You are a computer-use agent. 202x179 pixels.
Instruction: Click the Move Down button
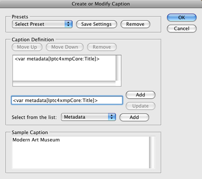65,47
